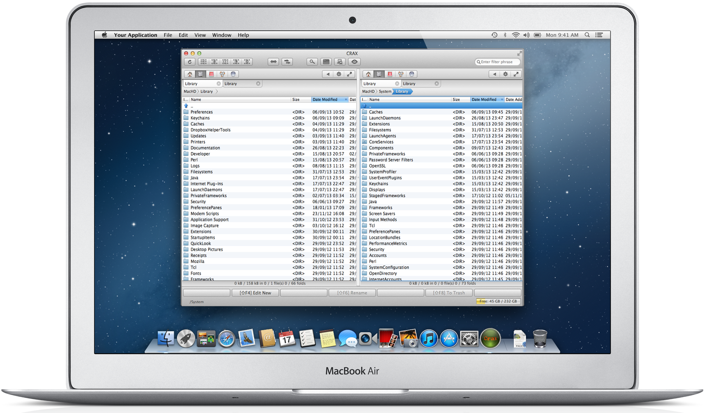709x413 pixels.
Task: Click the red columns icon in left panel
Action: (x=211, y=74)
